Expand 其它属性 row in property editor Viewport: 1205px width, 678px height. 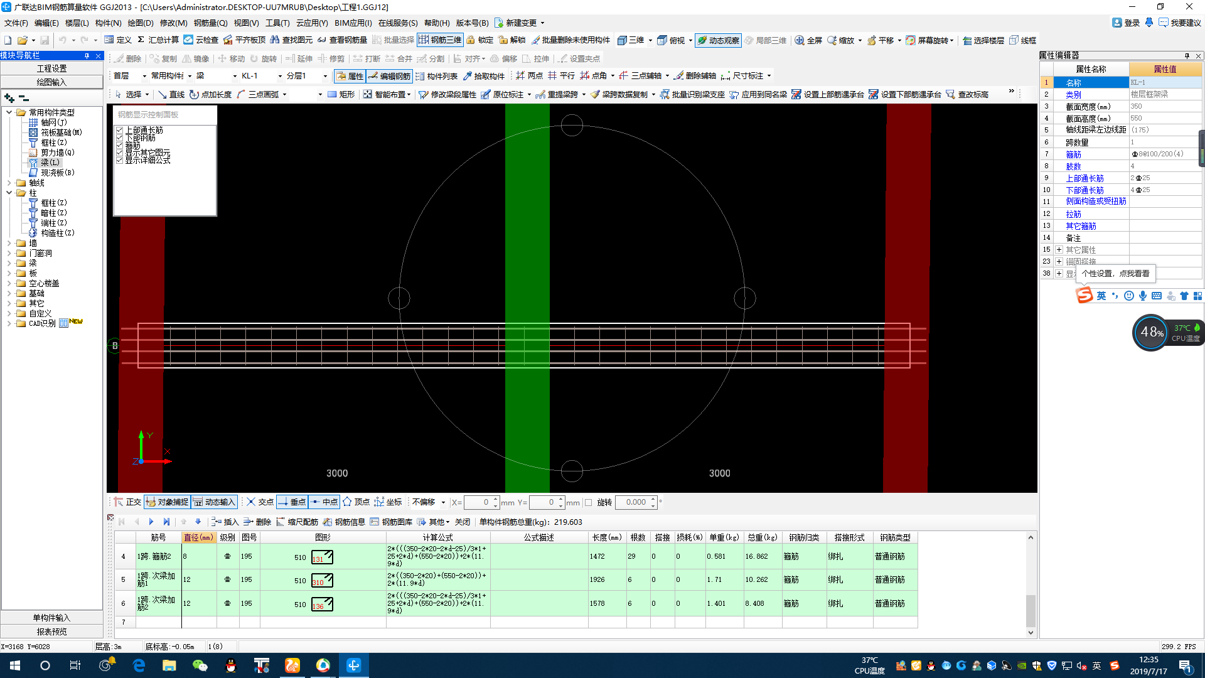click(1059, 250)
